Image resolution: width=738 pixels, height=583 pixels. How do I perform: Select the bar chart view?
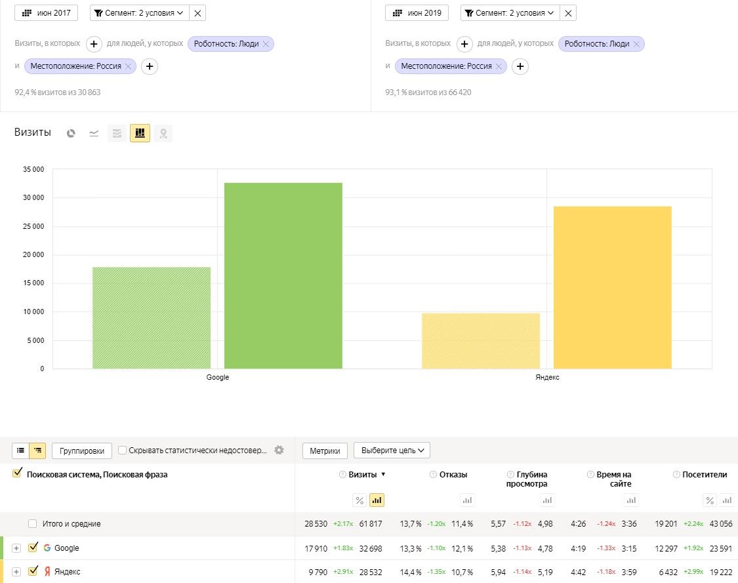[140, 133]
